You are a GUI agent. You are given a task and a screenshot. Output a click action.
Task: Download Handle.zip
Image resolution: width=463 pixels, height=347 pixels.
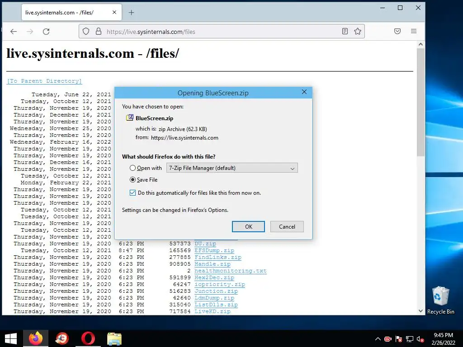click(213, 264)
